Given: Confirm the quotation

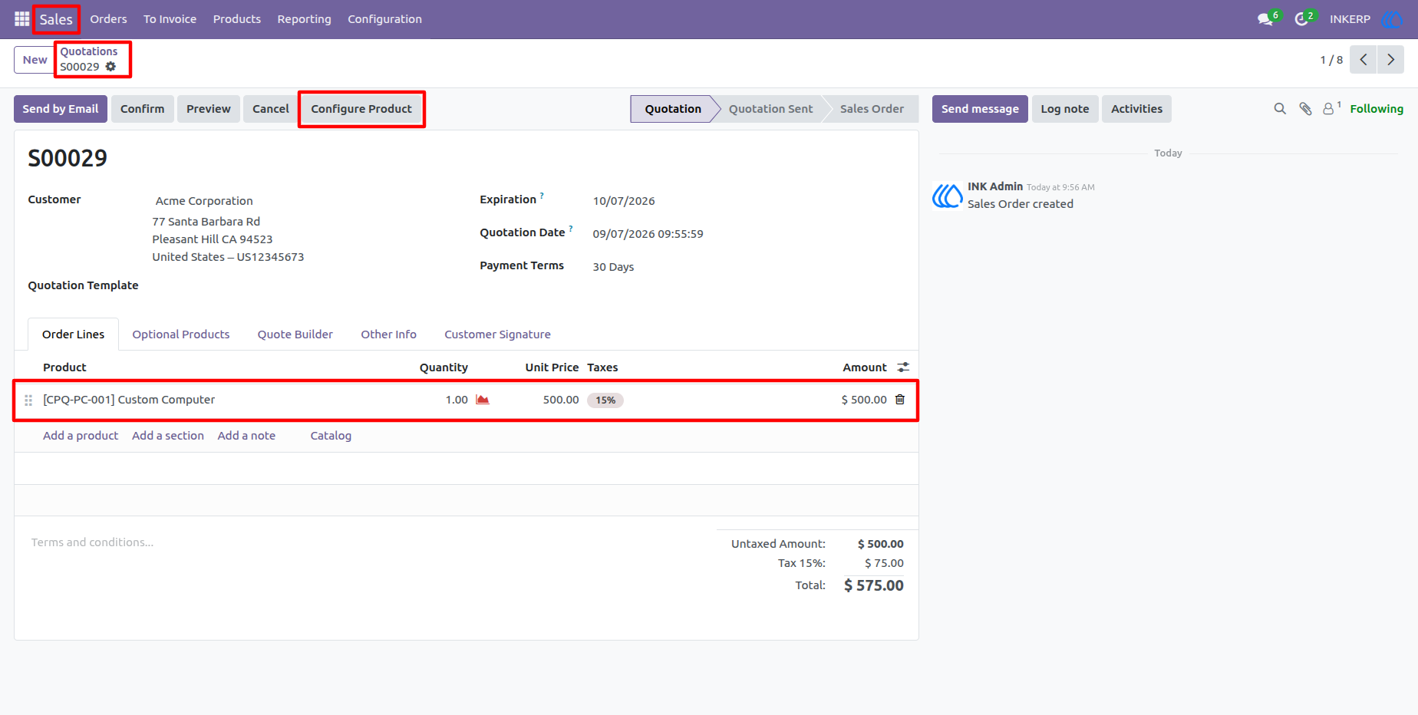Looking at the screenshot, I should (142, 109).
